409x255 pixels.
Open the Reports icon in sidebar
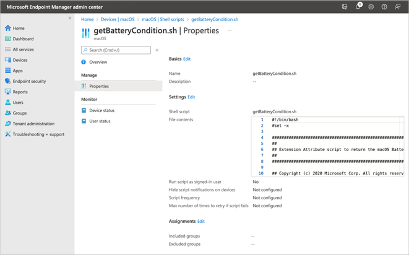pos(8,92)
